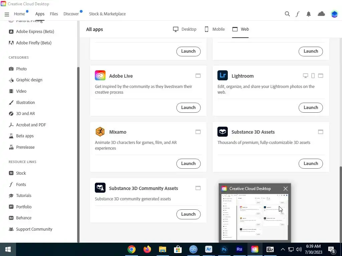The height and width of the screenshot is (256, 342).
Task: Open Adobe Firefly (Beta) in sidebar
Action: 30,43
